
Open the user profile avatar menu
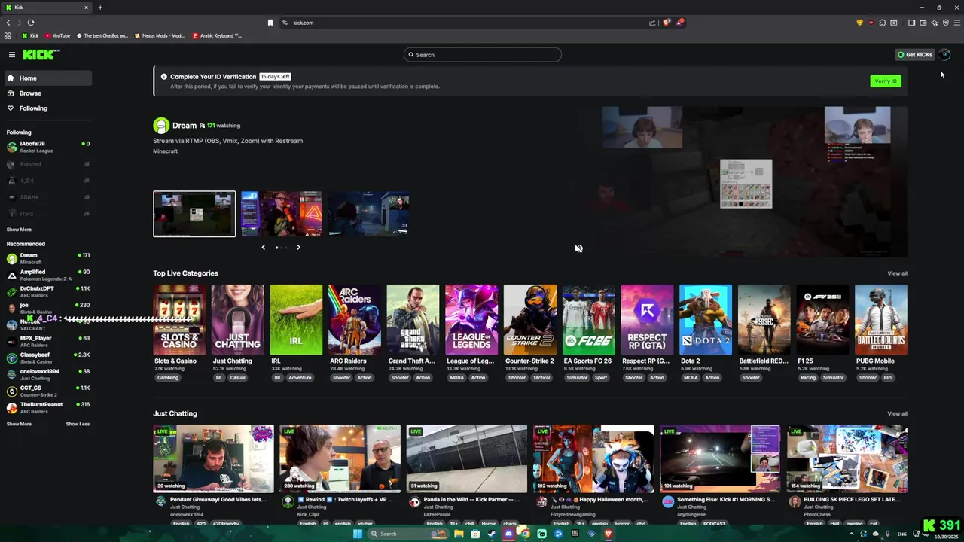click(944, 55)
